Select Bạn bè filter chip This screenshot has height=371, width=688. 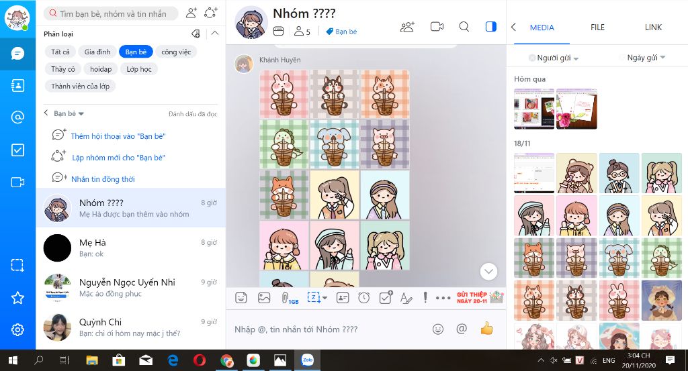click(136, 52)
